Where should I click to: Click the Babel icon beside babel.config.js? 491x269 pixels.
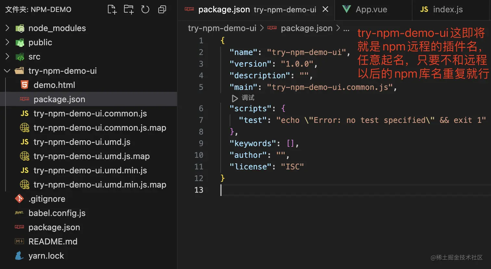[19, 213]
